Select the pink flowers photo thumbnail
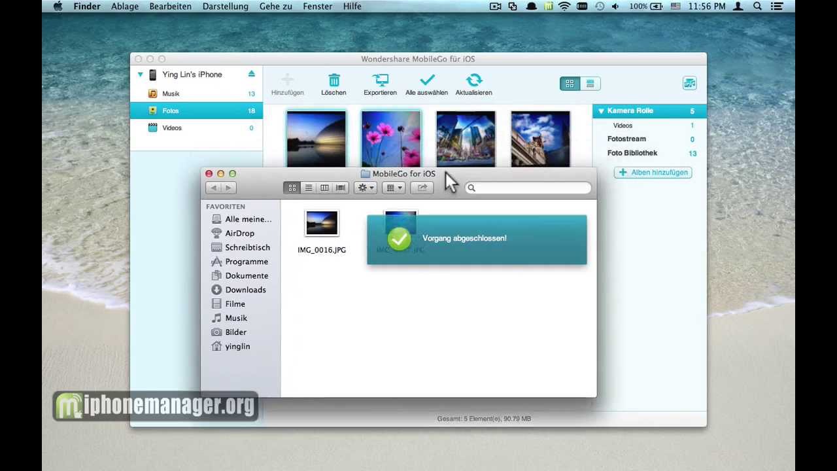 click(x=391, y=139)
